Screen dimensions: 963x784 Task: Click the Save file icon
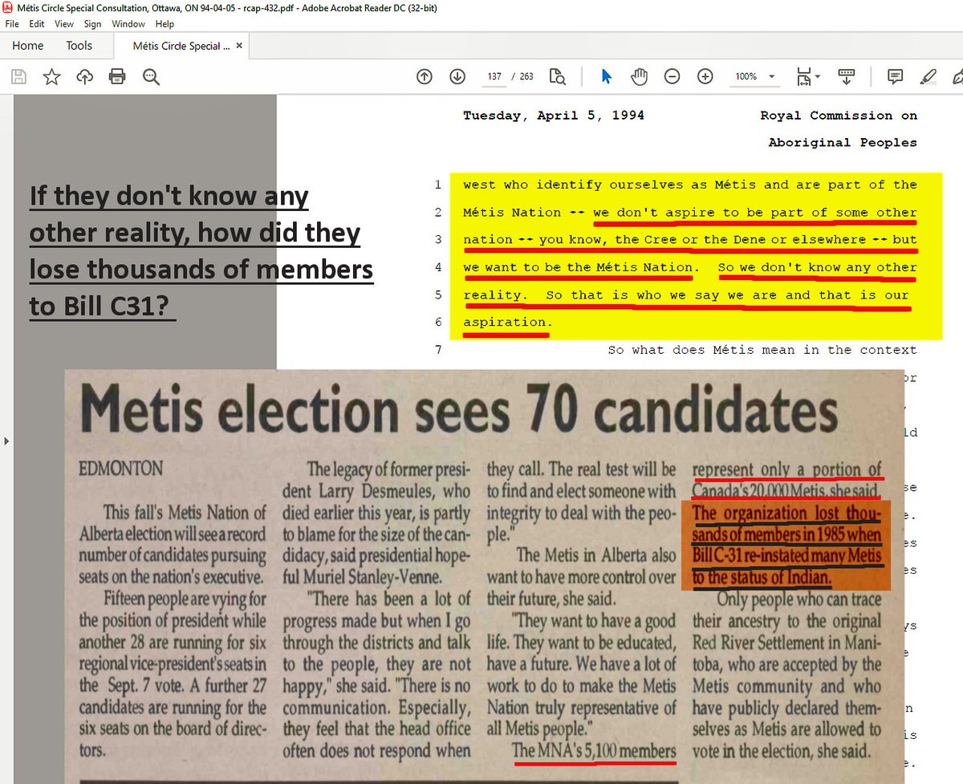click(x=19, y=77)
